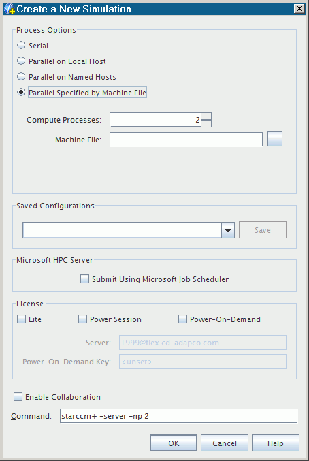
Task: Increase Compute Processes with up arrow
Action: click(x=206, y=116)
